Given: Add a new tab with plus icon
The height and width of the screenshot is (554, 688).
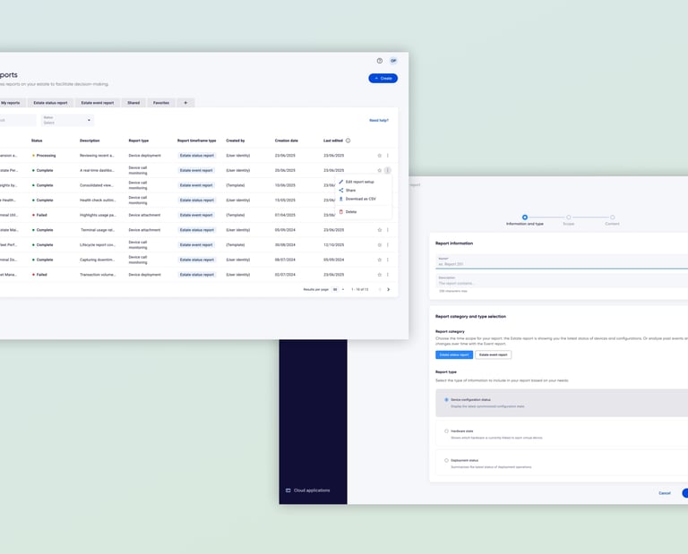Looking at the screenshot, I should click(185, 103).
